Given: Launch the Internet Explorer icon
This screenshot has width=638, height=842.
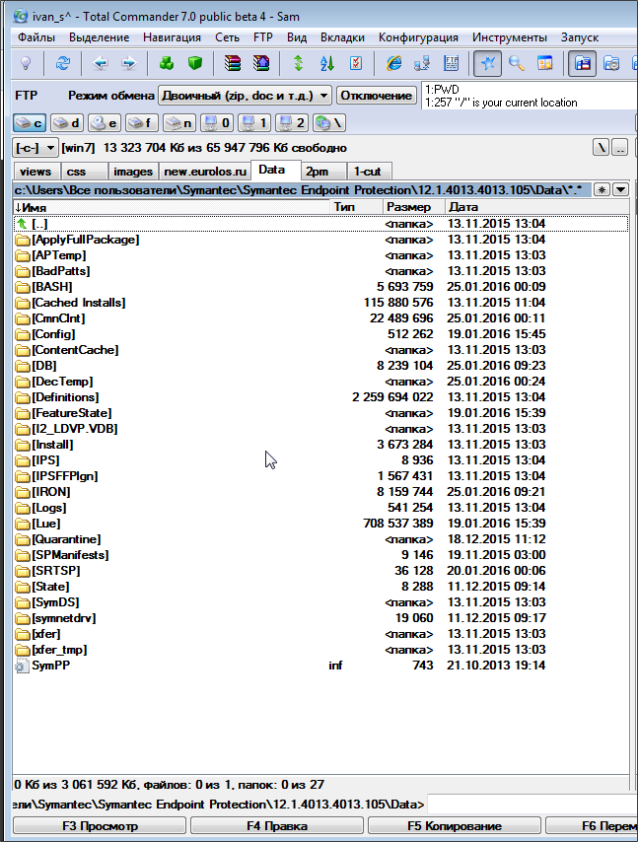Looking at the screenshot, I should point(394,63).
